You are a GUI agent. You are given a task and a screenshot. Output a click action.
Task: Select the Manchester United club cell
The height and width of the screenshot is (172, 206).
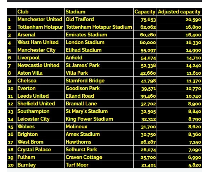click(40, 19)
